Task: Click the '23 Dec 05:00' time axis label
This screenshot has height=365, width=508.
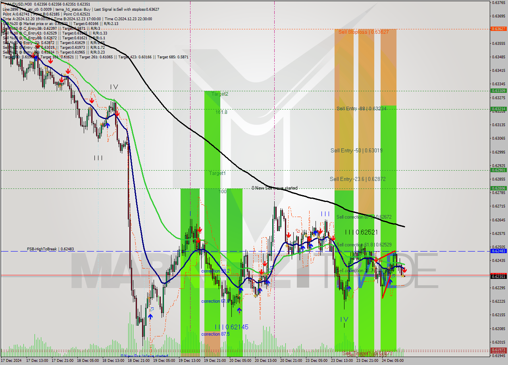Action: (x=317, y=361)
